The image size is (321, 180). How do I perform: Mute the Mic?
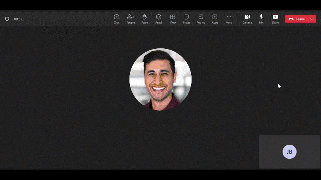point(261,19)
